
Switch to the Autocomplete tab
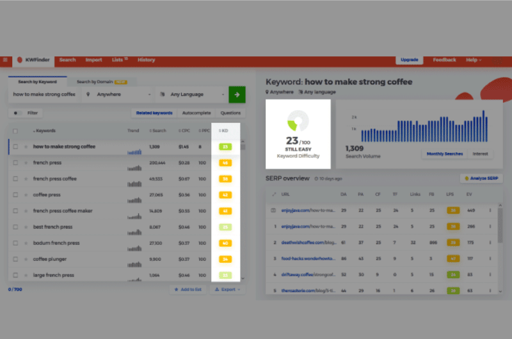[x=196, y=113]
